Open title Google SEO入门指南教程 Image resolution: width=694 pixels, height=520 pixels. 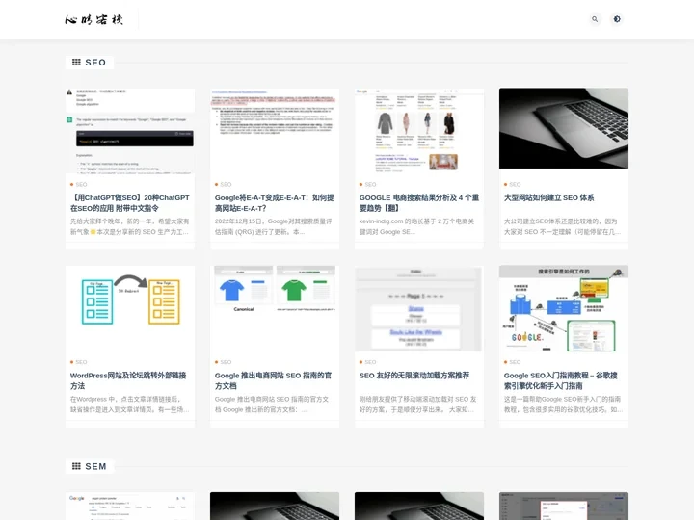tap(560, 380)
